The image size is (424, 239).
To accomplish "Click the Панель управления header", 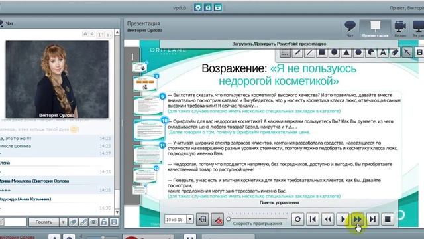I will pos(279,202).
